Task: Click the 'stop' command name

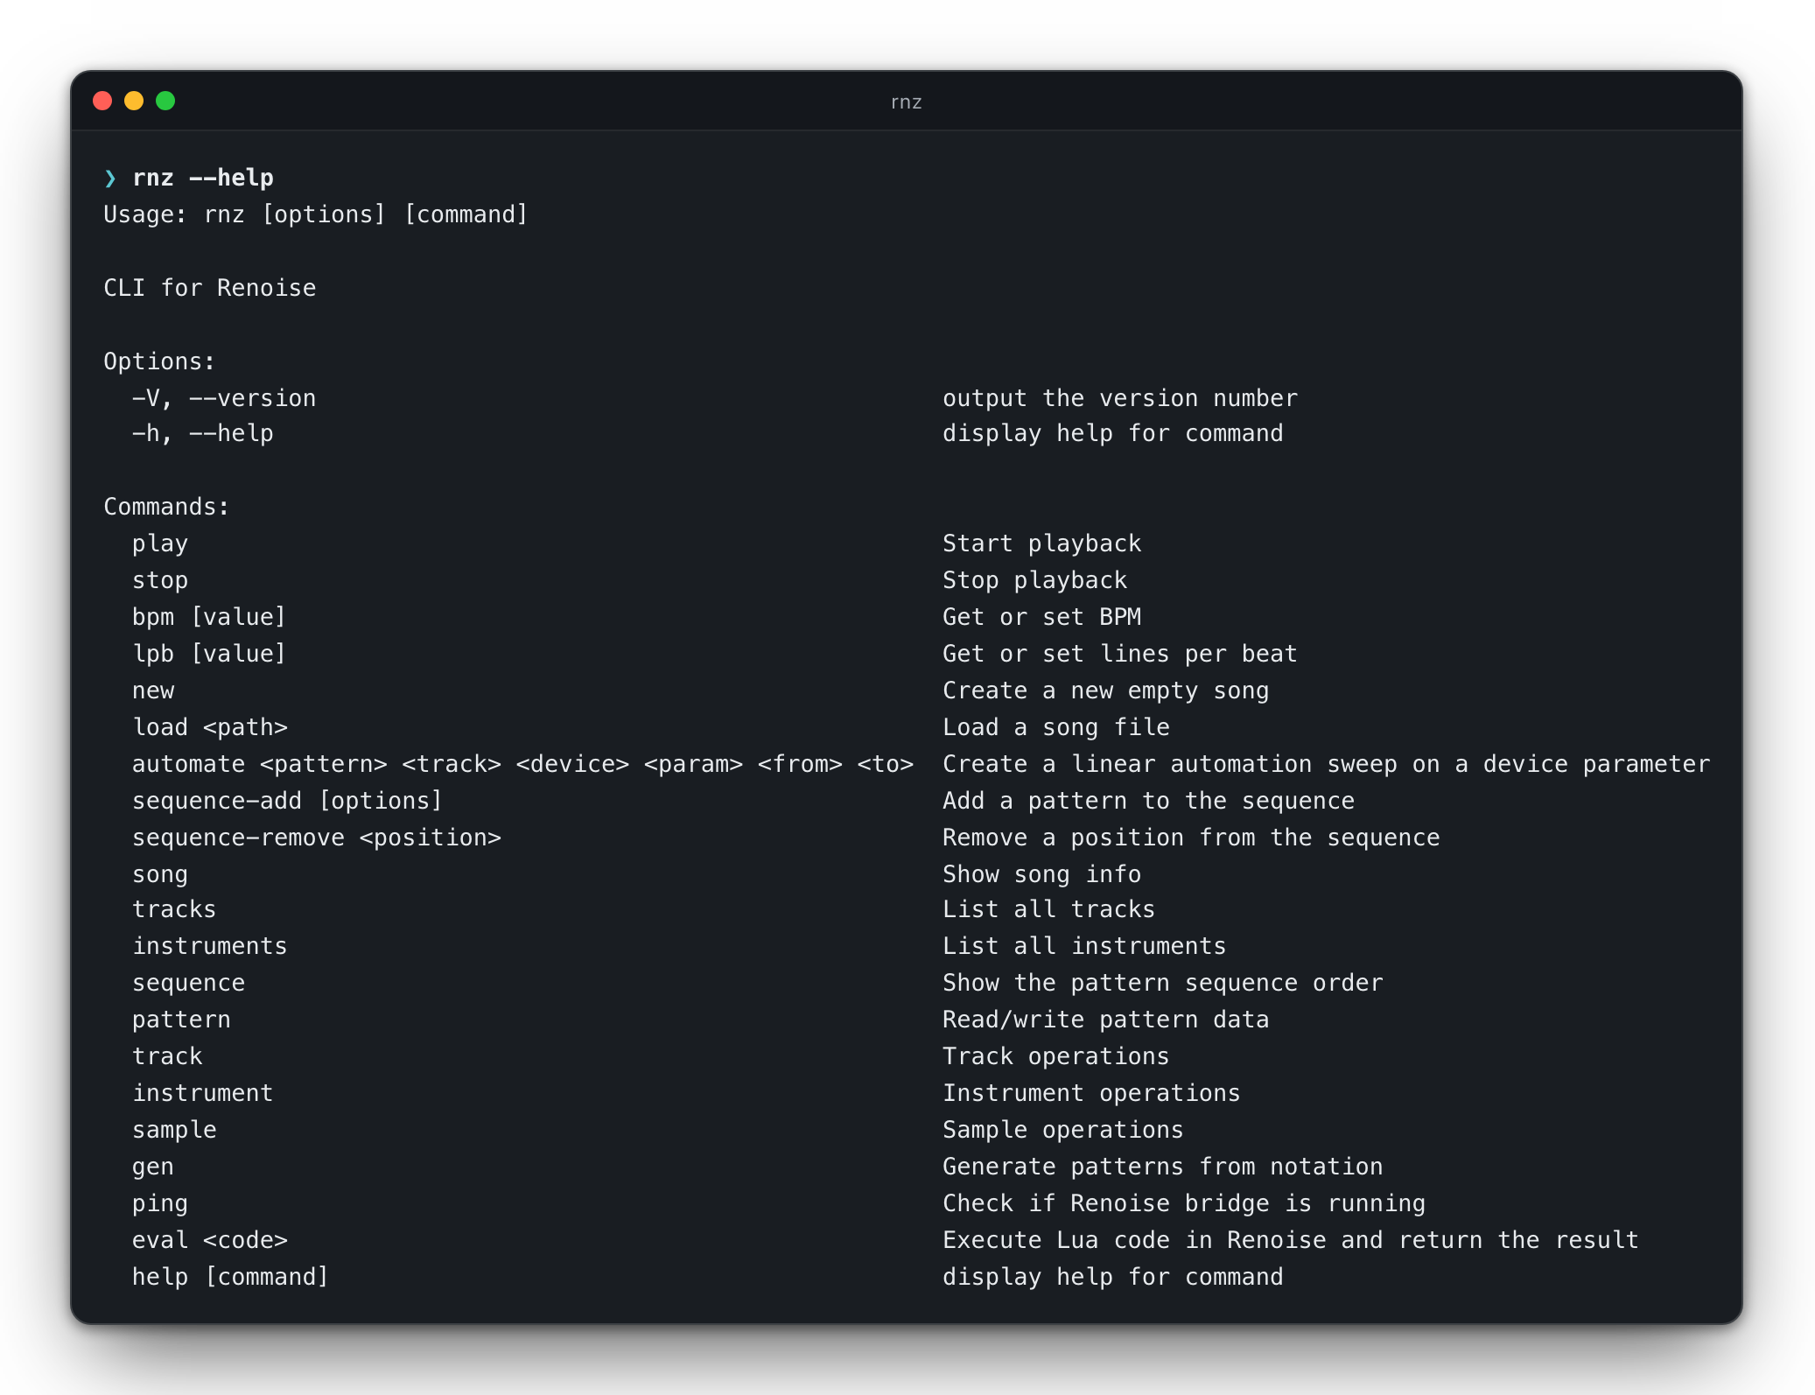Action: tap(160, 581)
